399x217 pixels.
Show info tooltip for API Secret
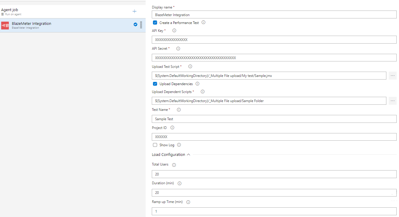(x=178, y=49)
